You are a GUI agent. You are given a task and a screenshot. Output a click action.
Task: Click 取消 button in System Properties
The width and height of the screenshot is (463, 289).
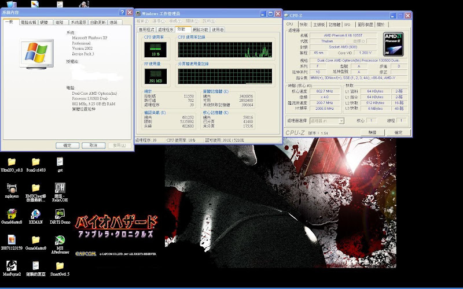click(93, 146)
